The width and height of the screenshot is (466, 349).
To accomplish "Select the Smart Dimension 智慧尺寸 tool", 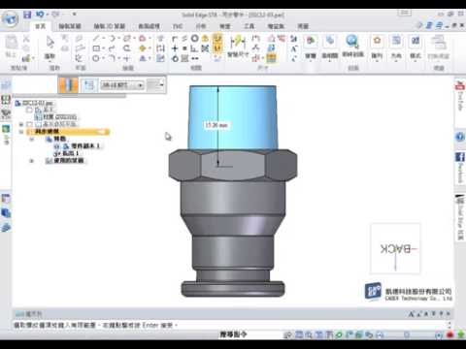I will 238,47.
